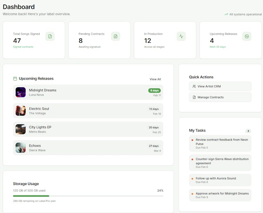
Task: Click the In Production activity pulse icon
Action: (x=181, y=36)
